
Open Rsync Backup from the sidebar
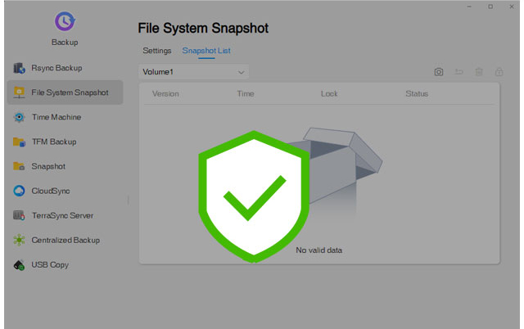(x=65, y=68)
